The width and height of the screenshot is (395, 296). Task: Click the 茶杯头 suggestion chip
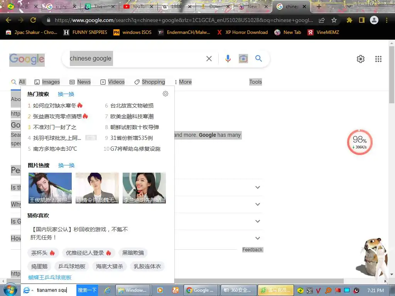[x=43, y=253]
